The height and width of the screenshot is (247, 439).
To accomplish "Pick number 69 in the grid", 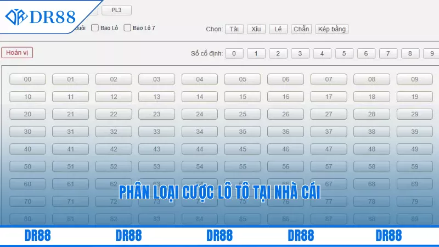I will point(415,184).
